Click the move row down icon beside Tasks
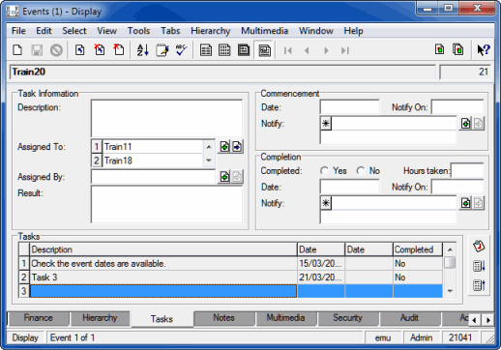 pos(479,266)
